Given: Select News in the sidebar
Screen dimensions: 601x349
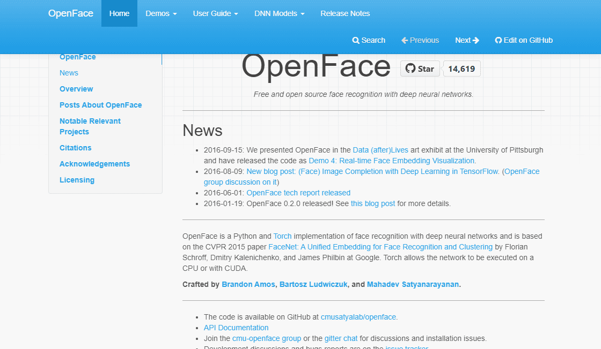Looking at the screenshot, I should pyautogui.click(x=69, y=73).
